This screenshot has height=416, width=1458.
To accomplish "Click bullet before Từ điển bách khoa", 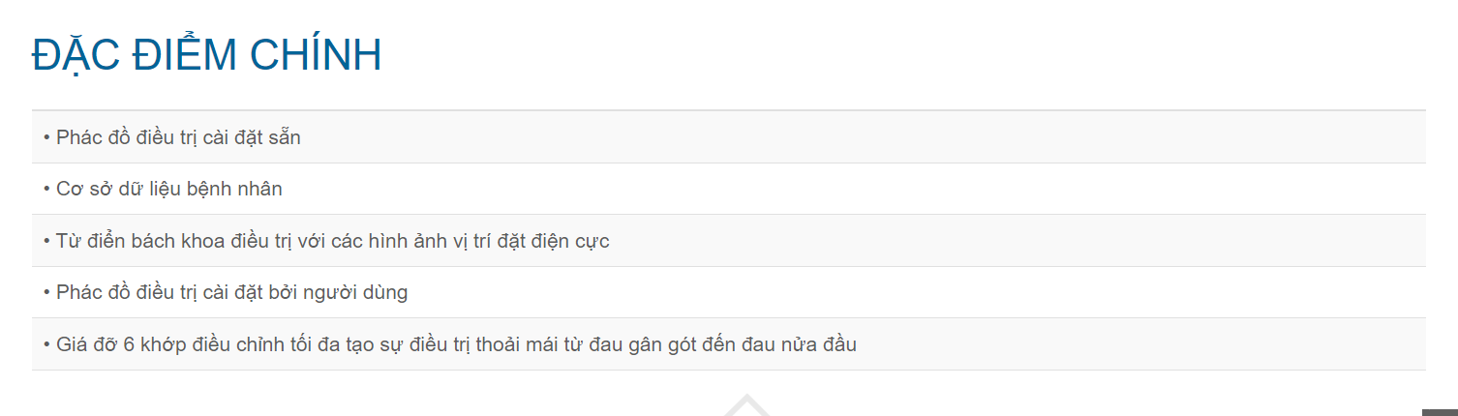I will [x=46, y=242].
